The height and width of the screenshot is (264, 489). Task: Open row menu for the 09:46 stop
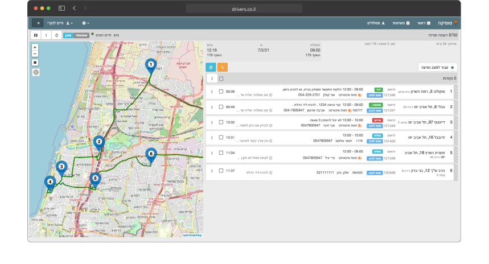point(212,107)
